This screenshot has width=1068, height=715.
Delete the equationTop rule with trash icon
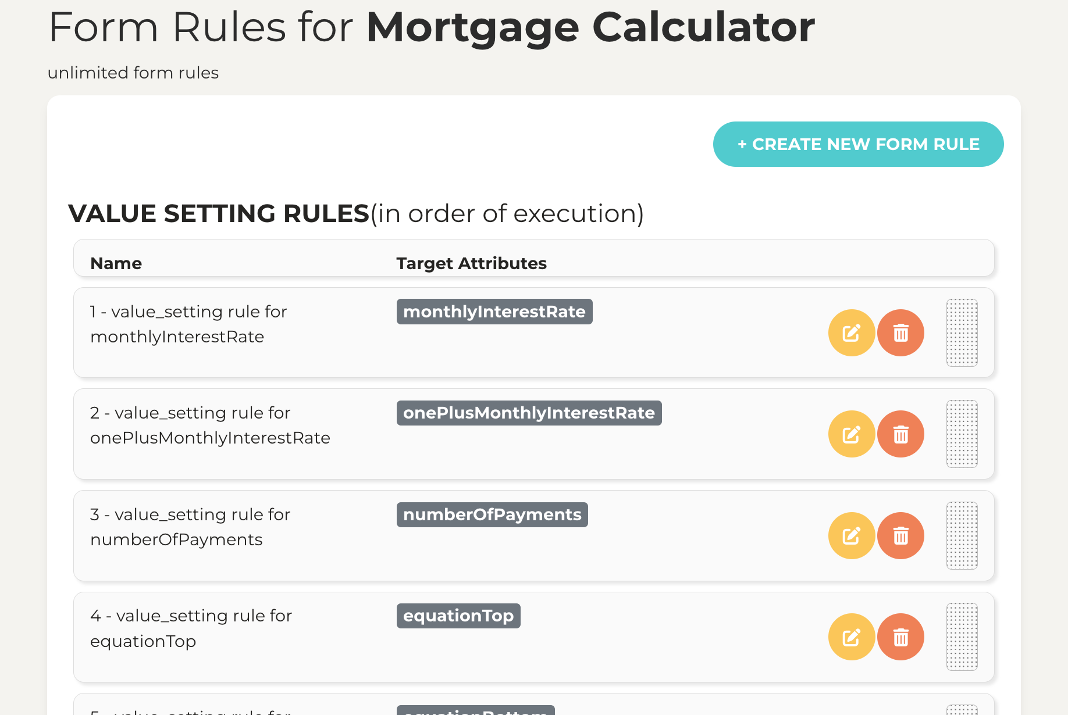click(901, 637)
